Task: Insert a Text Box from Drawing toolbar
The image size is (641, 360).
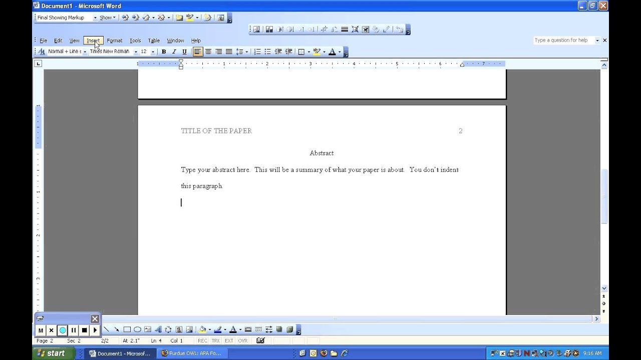Action: [x=148, y=329]
